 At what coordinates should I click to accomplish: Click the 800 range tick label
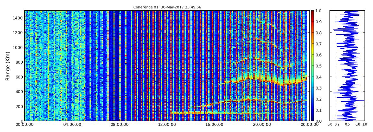coord(19,62)
